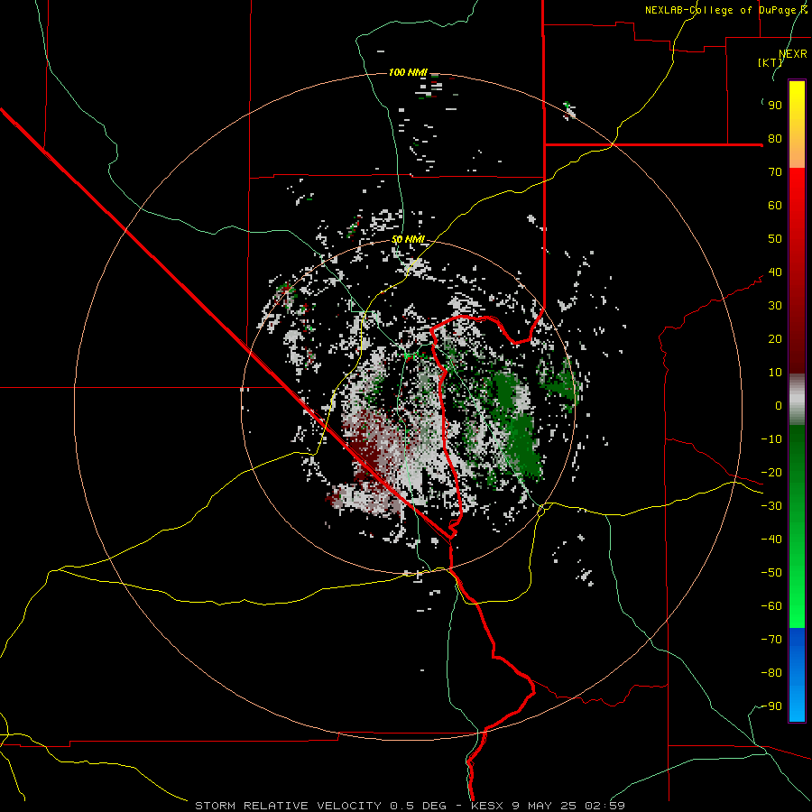Select the -60 value on velocity scale

[771, 606]
